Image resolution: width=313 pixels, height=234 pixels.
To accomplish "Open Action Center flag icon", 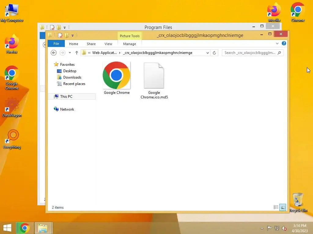I will pos(269,228).
